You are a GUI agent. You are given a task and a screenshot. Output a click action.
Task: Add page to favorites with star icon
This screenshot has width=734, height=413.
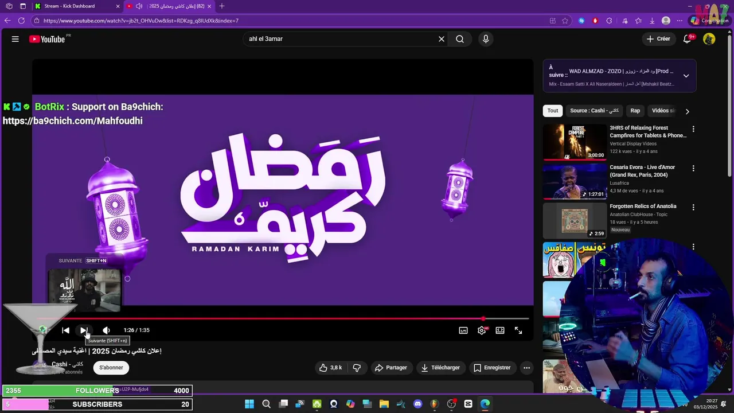coord(565,21)
